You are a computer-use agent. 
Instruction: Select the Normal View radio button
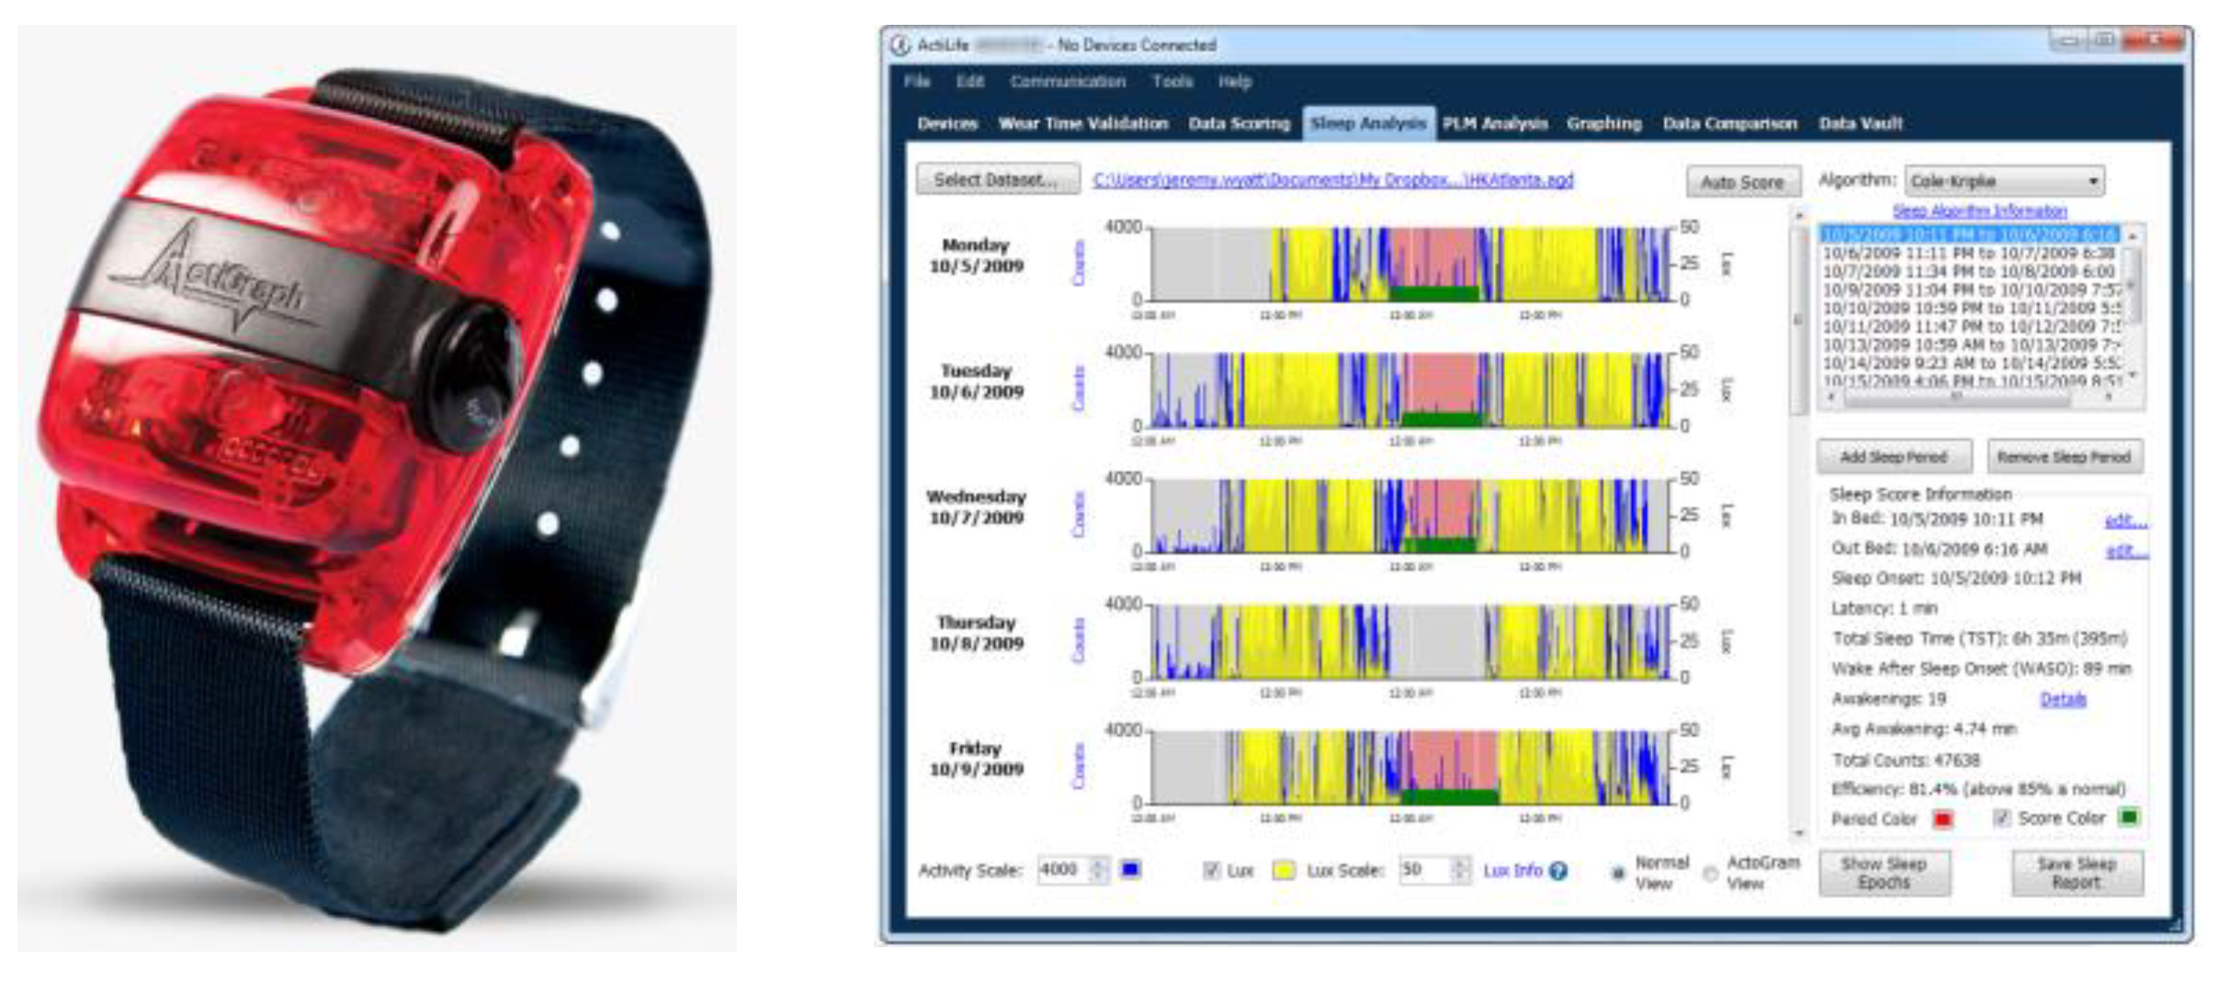(x=1618, y=874)
